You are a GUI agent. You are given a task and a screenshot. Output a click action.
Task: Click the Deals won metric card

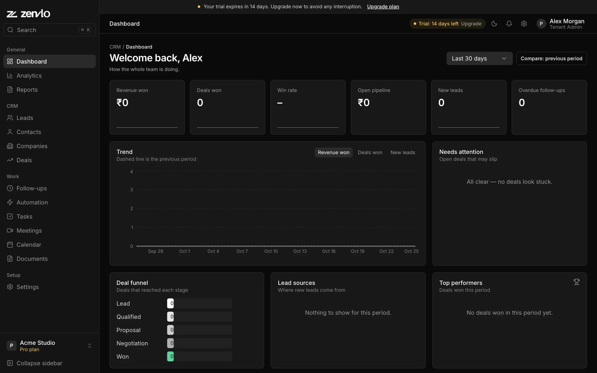click(227, 107)
